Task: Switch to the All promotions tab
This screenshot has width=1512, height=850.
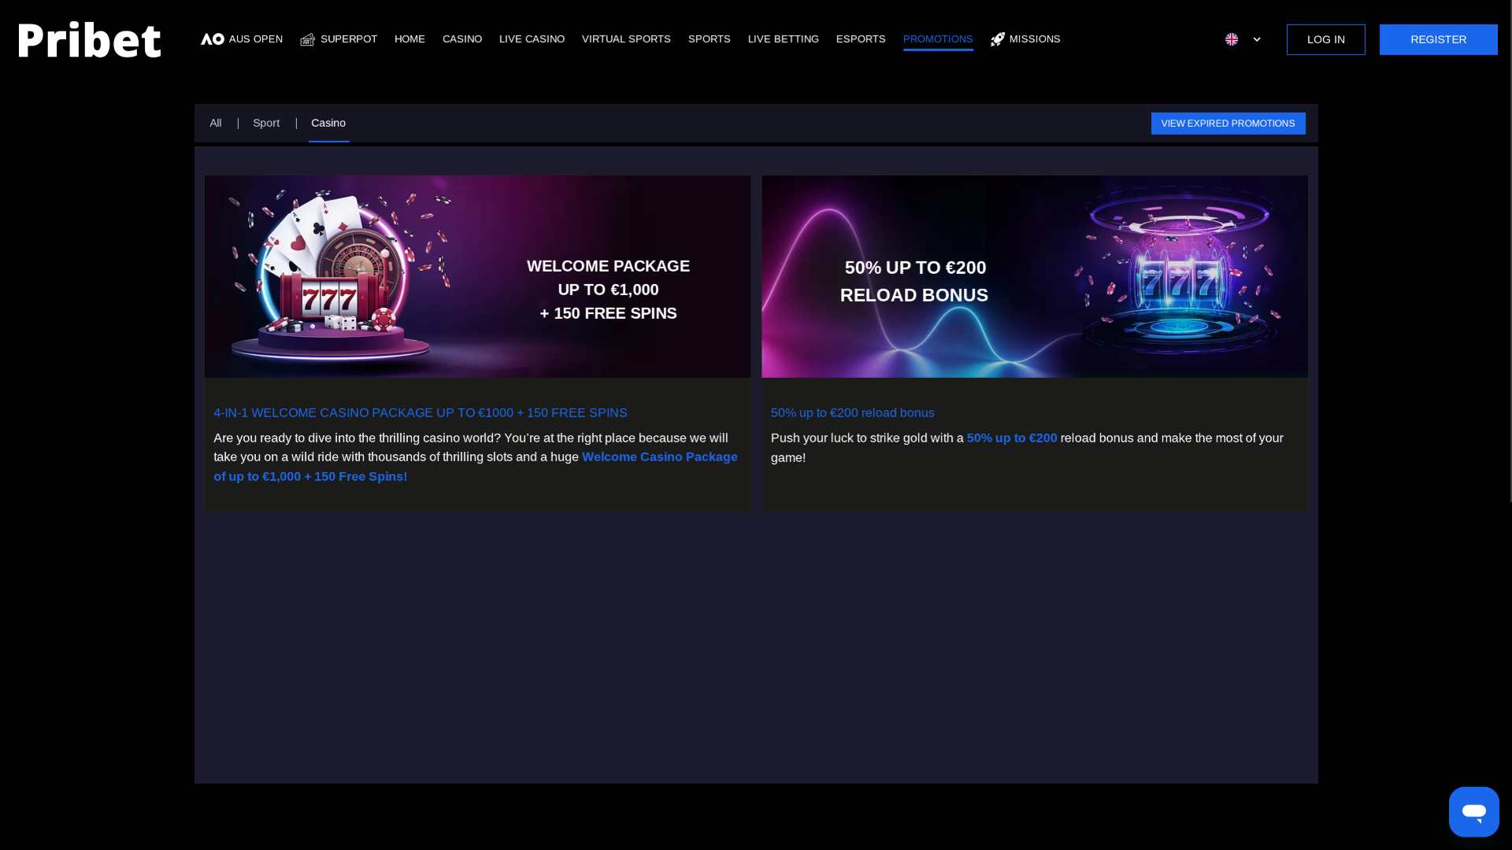Action: [216, 123]
